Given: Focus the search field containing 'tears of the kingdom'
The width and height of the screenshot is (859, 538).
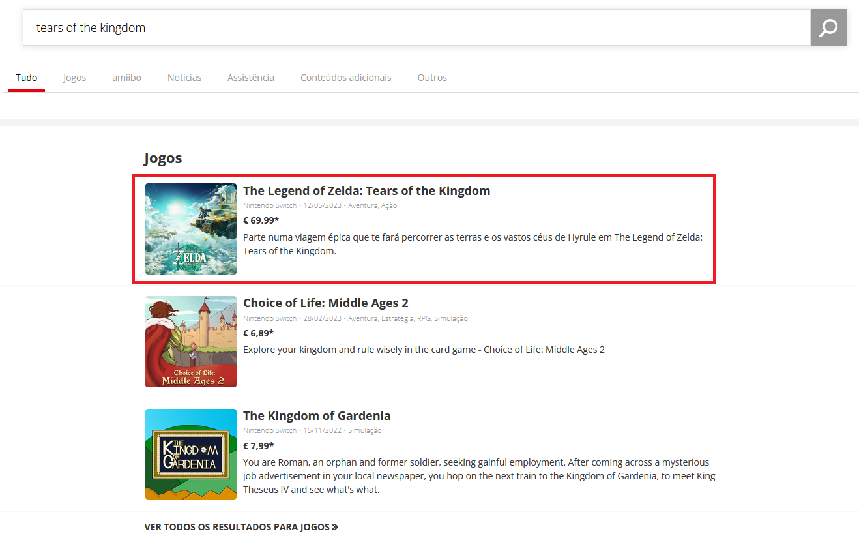Looking at the screenshot, I should pos(416,28).
